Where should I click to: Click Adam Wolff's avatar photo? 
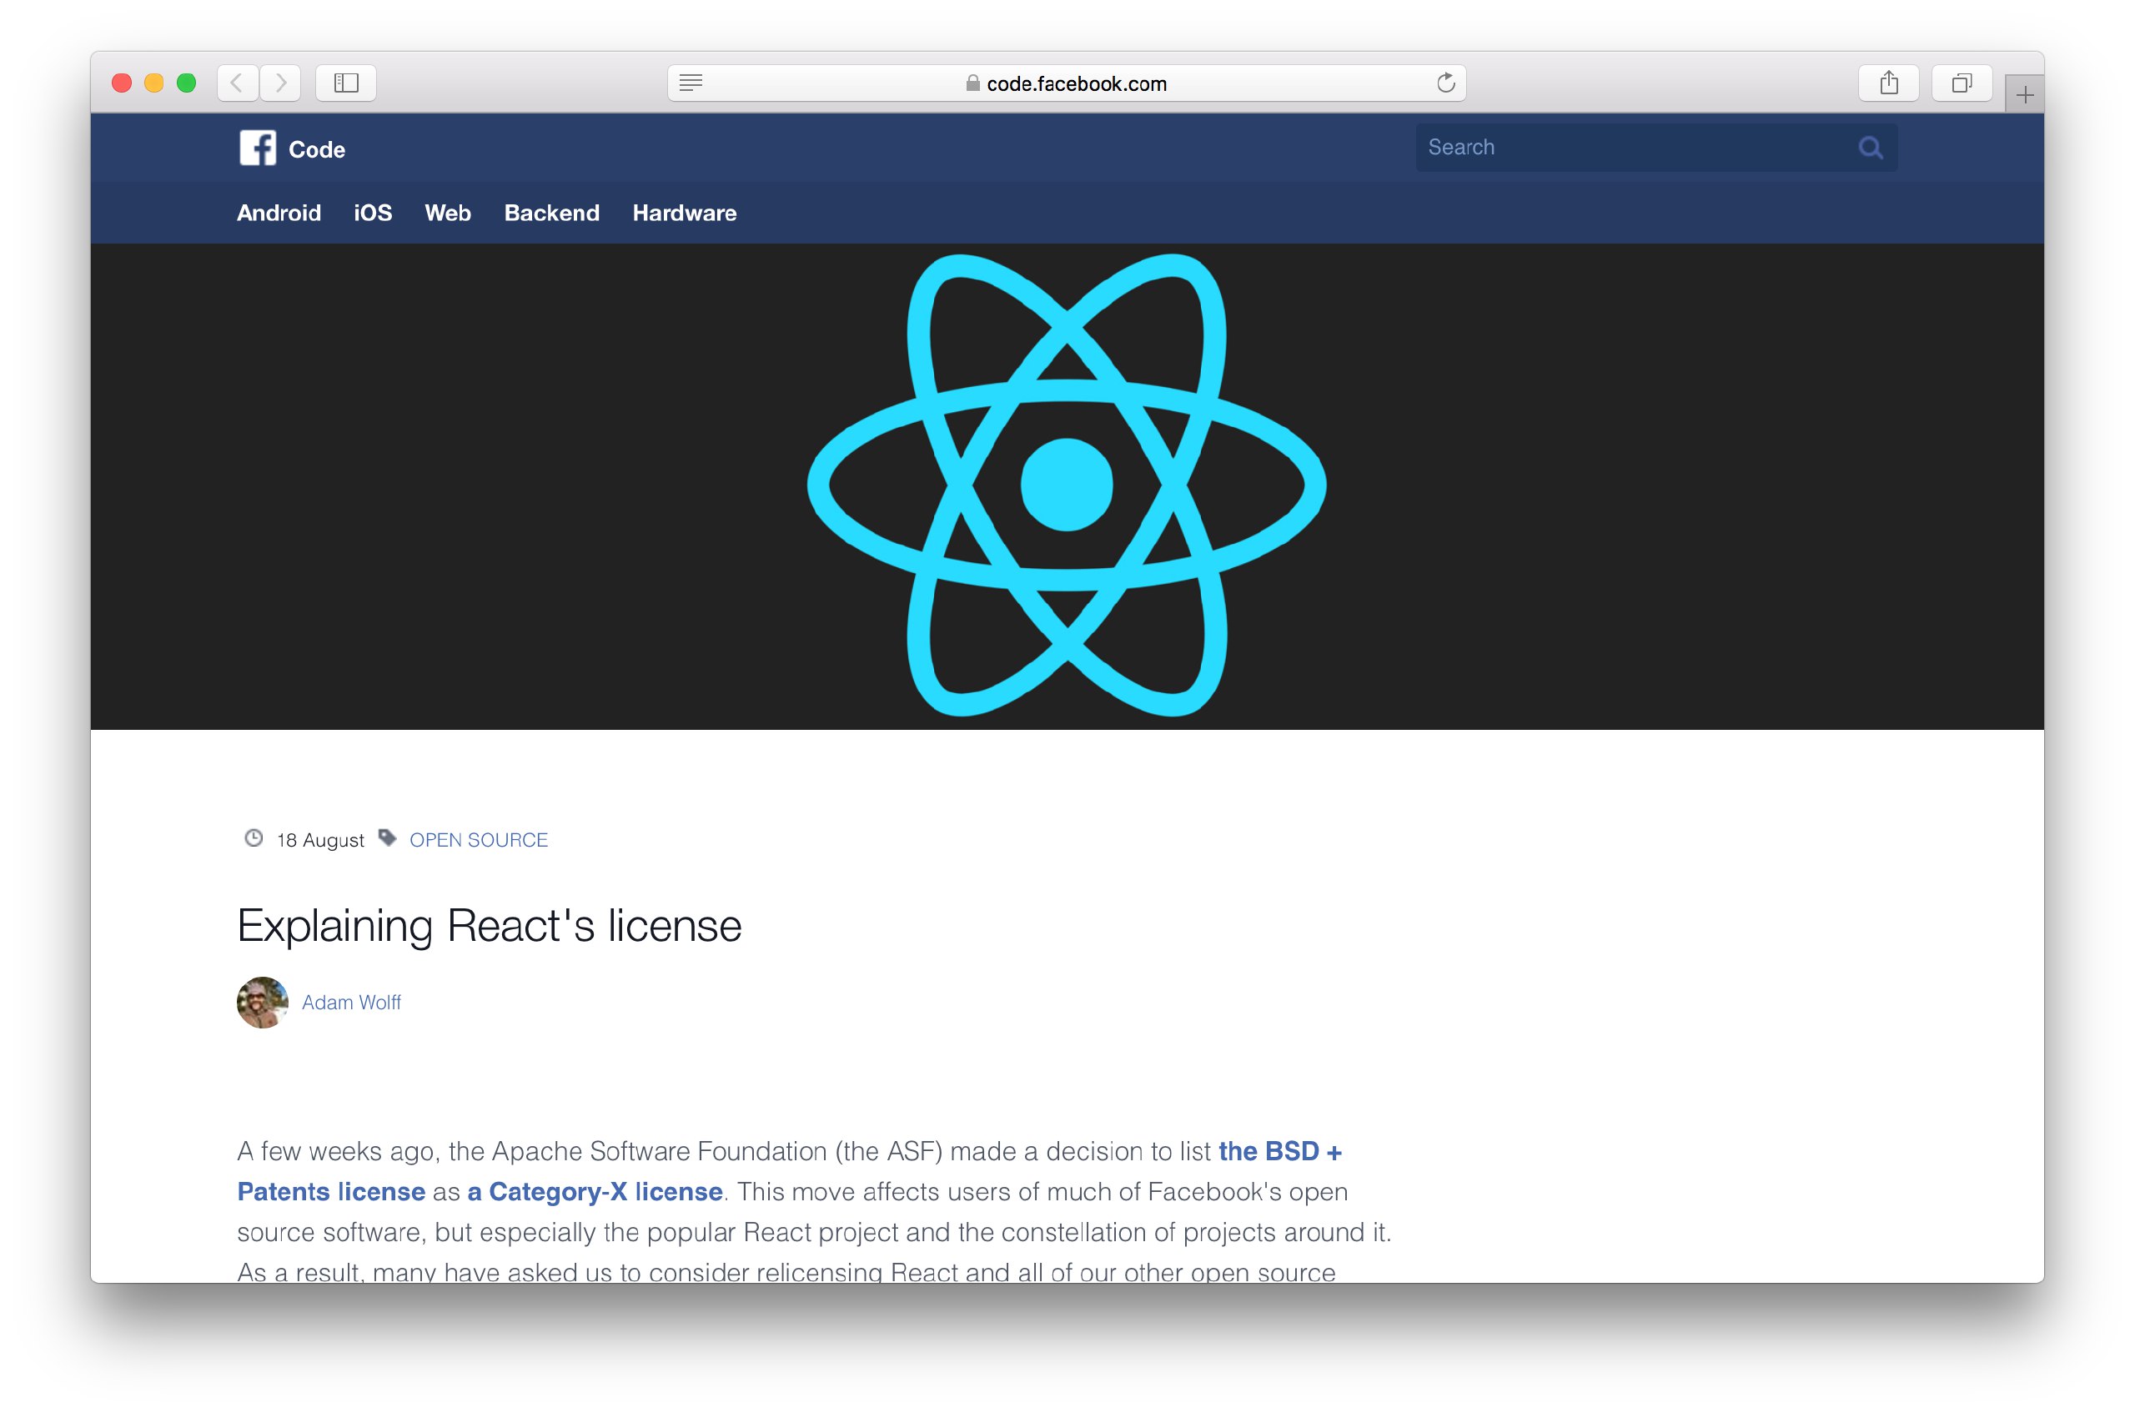262,1002
